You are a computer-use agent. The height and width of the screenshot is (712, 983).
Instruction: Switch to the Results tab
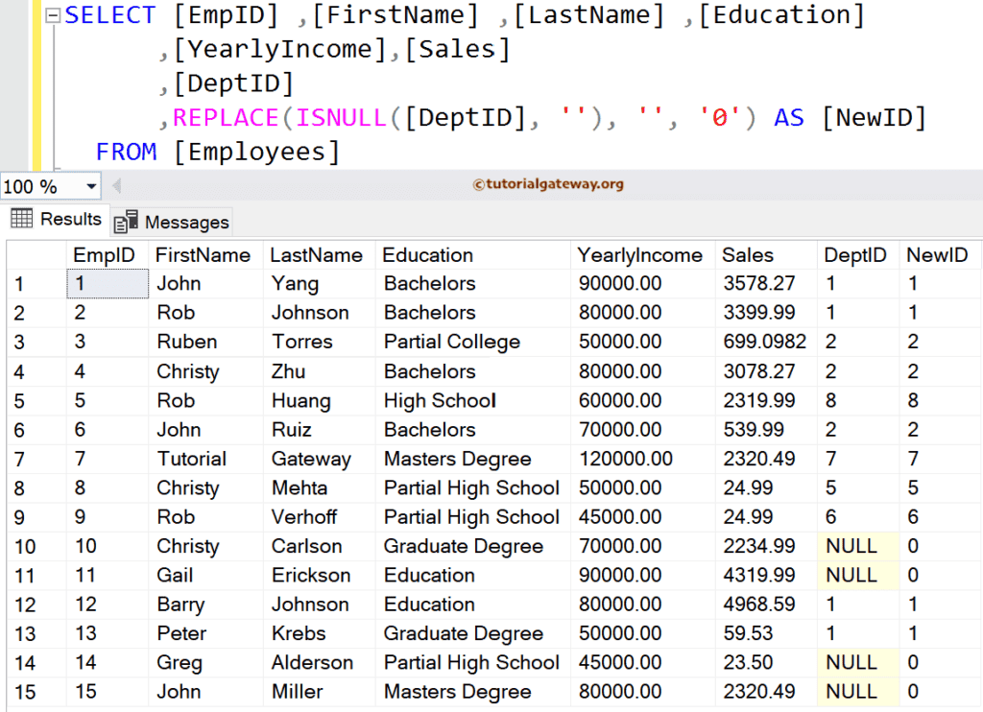click(x=57, y=220)
